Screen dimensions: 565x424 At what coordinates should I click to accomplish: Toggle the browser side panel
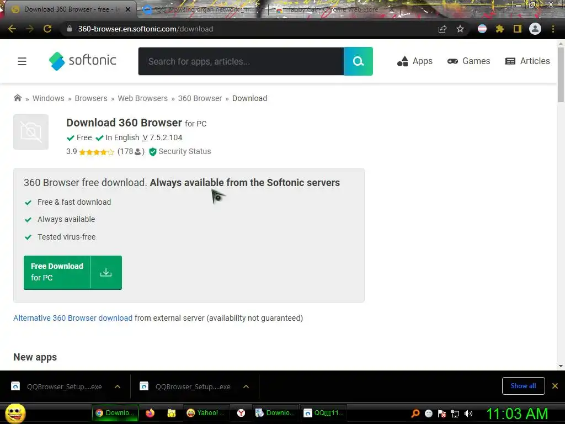point(518,29)
